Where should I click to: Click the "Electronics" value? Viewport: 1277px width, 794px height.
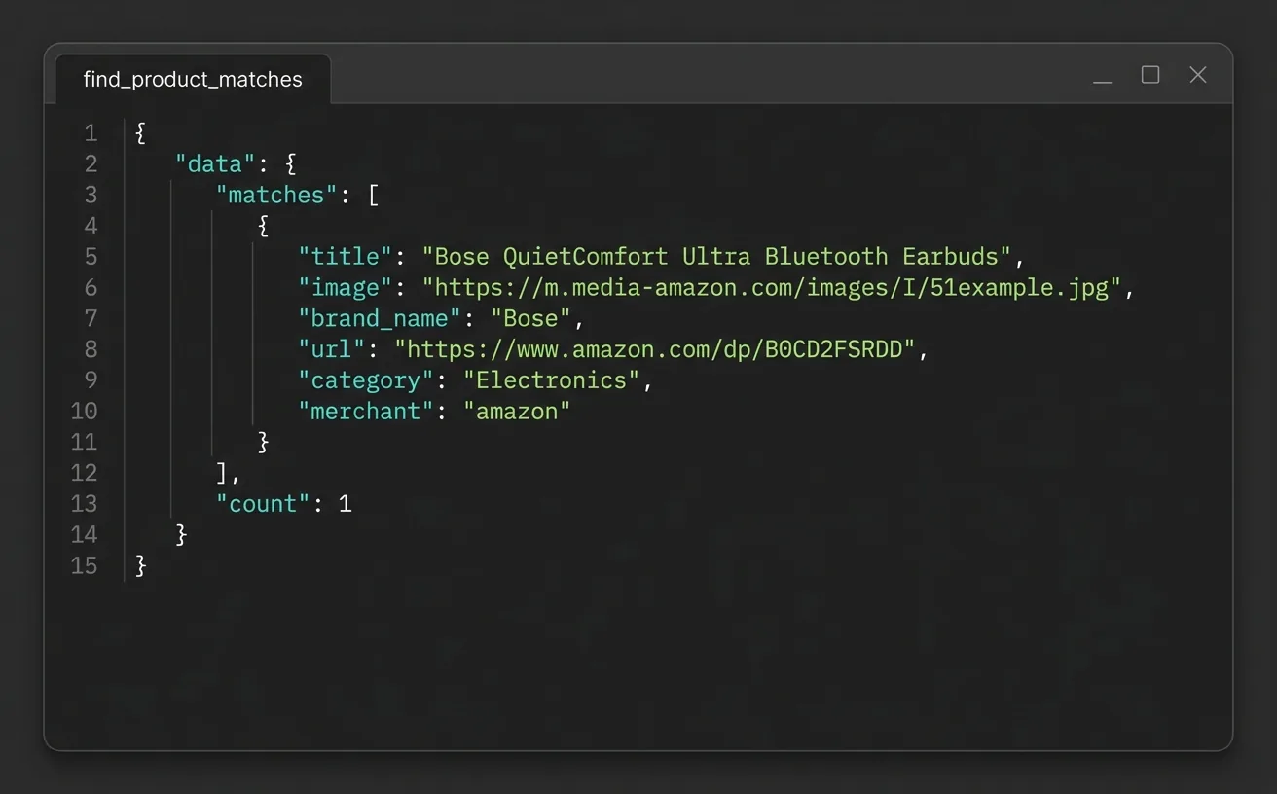pyautogui.click(x=552, y=379)
